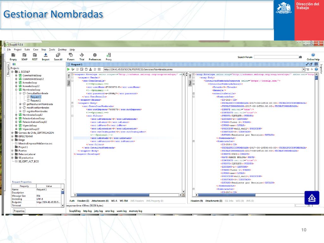Click response editor horizontal scrollbar
The image size is (324, 243).
tap(227, 195)
